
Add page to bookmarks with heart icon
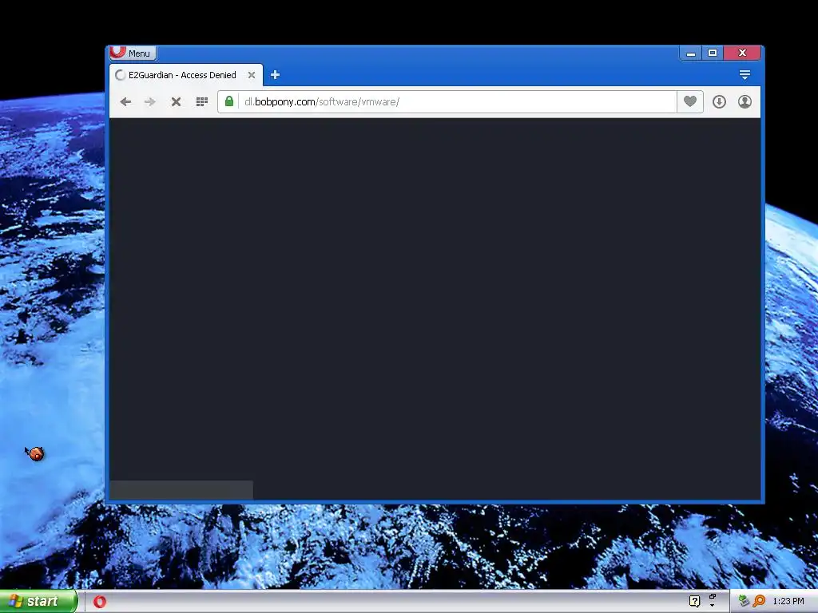pyautogui.click(x=689, y=101)
